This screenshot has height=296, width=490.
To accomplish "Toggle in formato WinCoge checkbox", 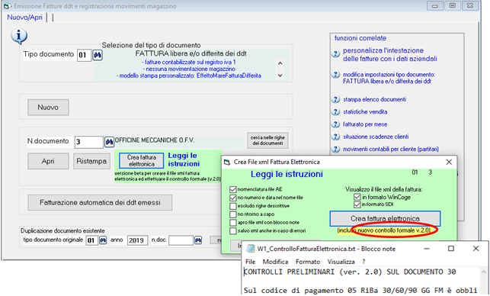I will pos(357,197).
